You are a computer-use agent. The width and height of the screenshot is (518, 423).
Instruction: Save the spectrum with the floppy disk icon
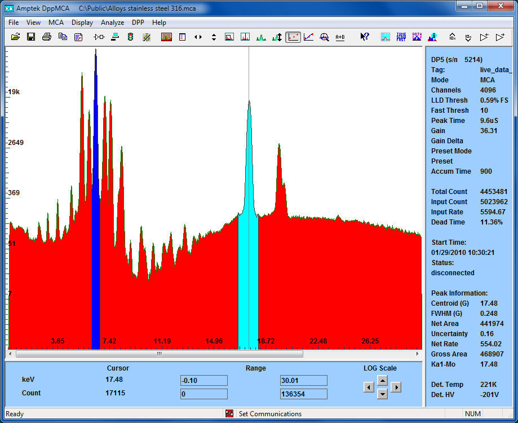click(x=31, y=37)
